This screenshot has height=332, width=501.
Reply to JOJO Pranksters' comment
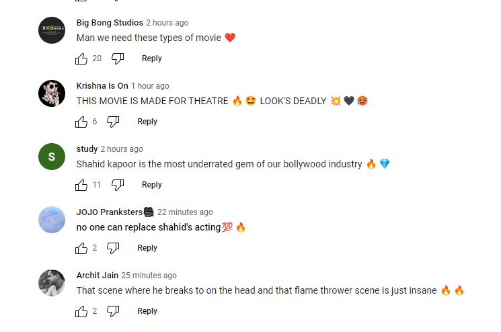tap(147, 248)
